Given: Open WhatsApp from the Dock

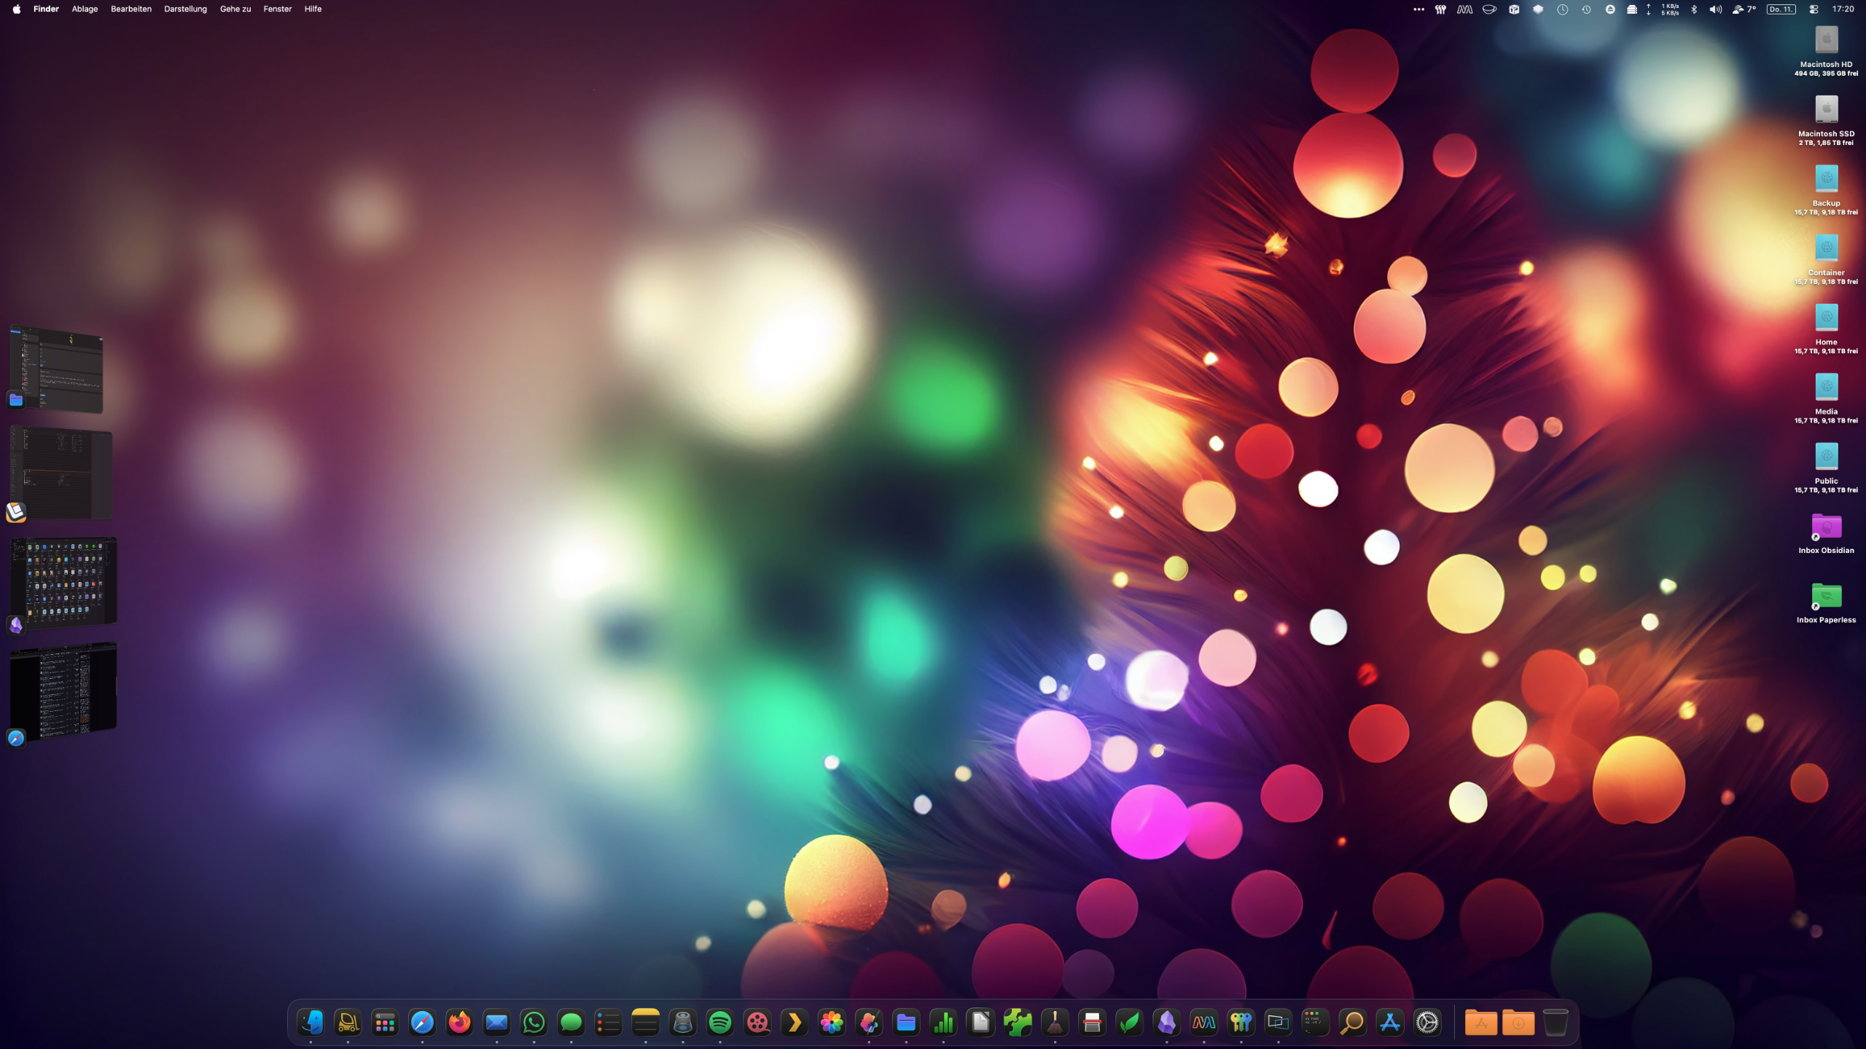Looking at the screenshot, I should click(534, 1023).
